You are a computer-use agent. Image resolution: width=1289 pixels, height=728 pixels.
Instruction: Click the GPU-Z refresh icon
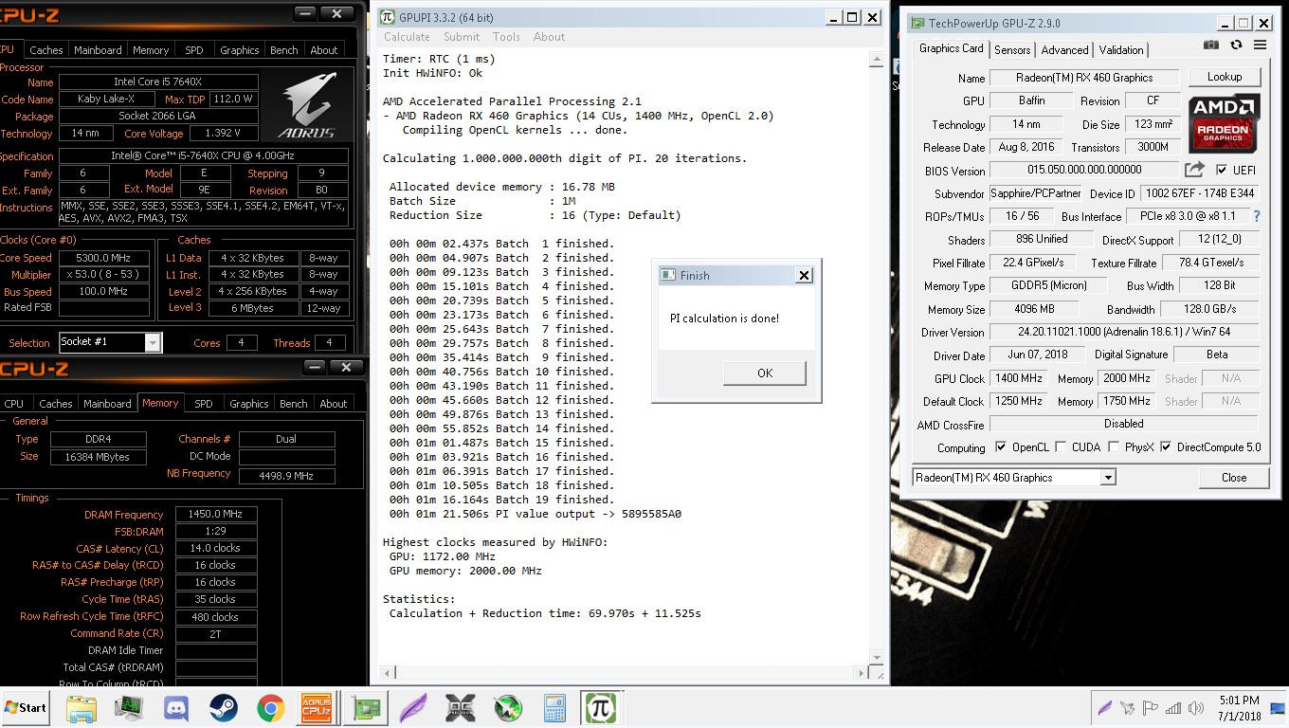[1236, 45]
